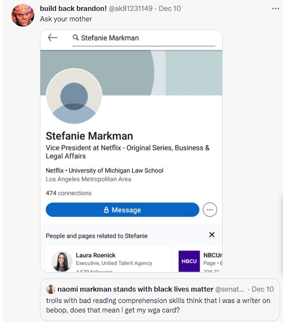This screenshot has width=283, height=322.
Task: Click the circular ellipsis button next to Message
Action: pyautogui.click(x=210, y=209)
